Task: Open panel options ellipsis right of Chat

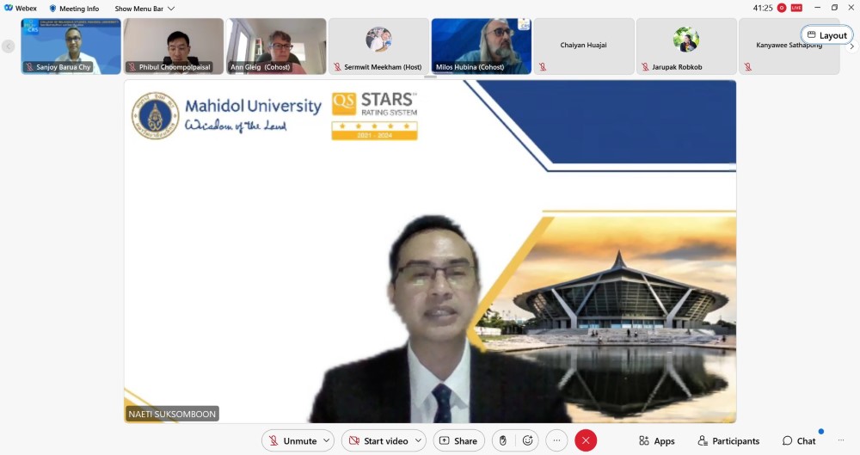Action: [841, 440]
